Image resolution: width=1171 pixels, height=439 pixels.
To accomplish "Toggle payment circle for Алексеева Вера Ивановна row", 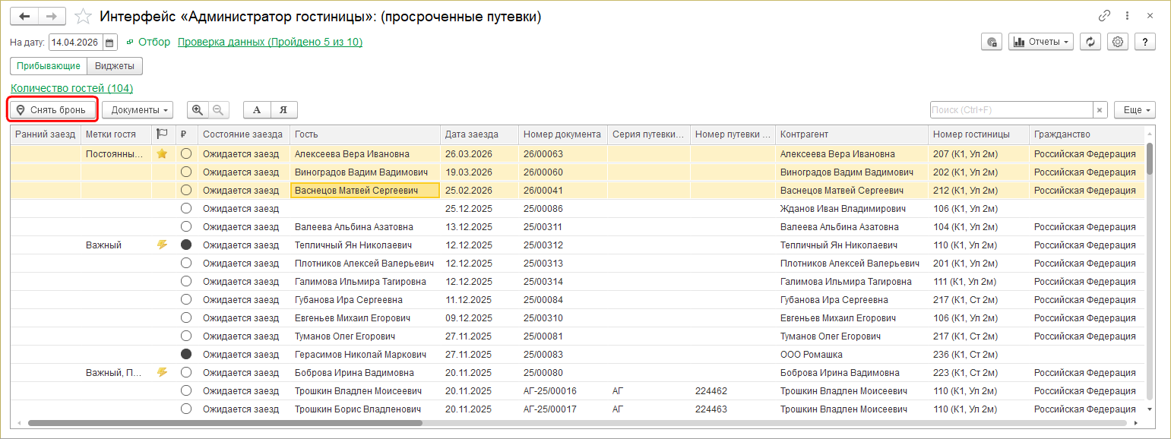I will coord(186,154).
